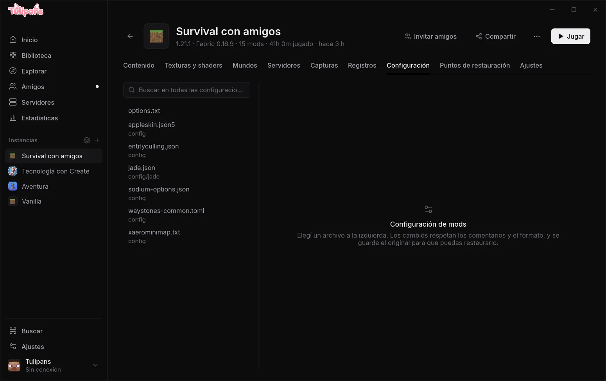Open Servidores sidebar icon
Viewport: 606px width, 381px height.
click(13, 102)
